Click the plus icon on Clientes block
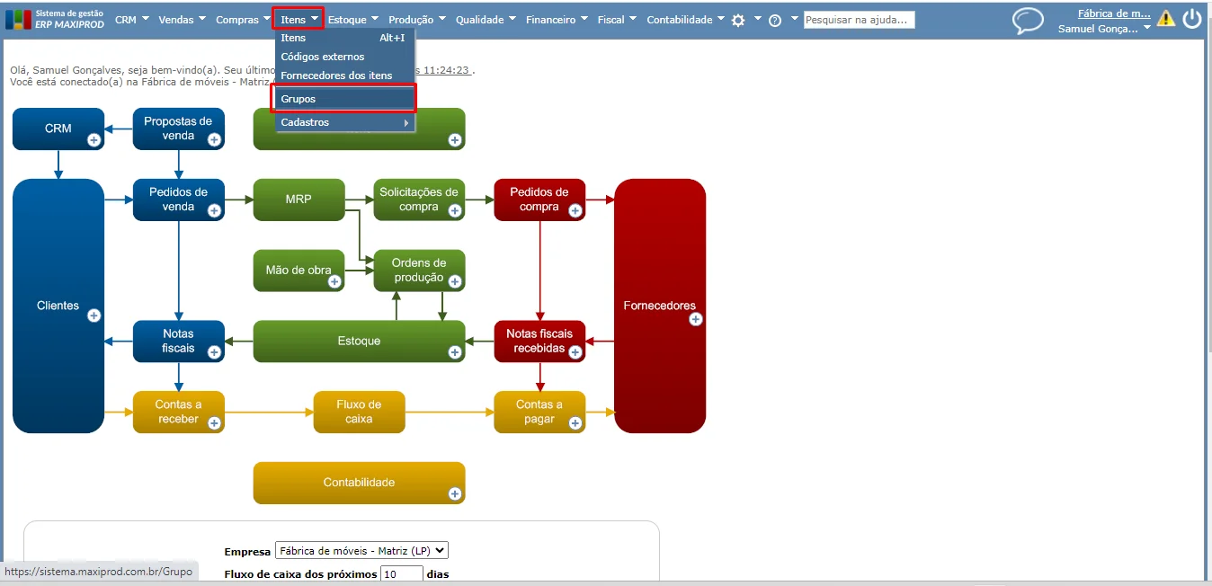Screen dimensions: 1212x586 tap(94, 315)
